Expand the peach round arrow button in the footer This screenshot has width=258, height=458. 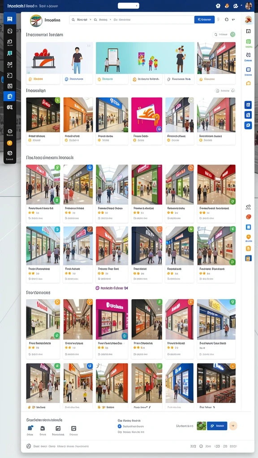233,426
